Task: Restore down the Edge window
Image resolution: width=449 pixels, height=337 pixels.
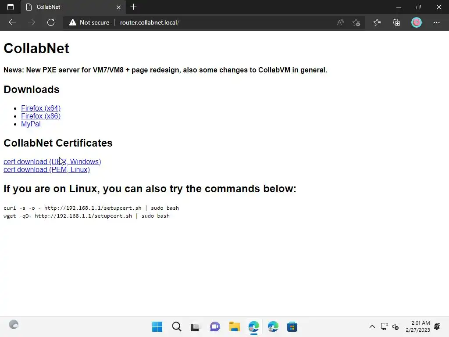Action: 418,7
